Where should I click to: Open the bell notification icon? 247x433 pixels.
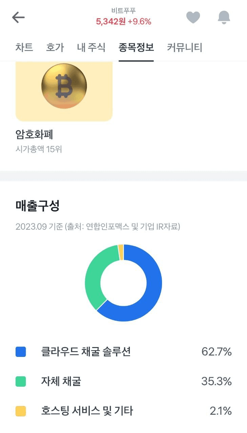point(224,17)
